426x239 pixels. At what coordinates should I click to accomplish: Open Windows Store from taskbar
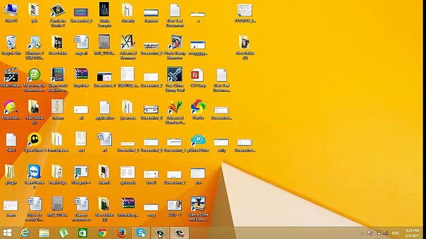coord(83,233)
